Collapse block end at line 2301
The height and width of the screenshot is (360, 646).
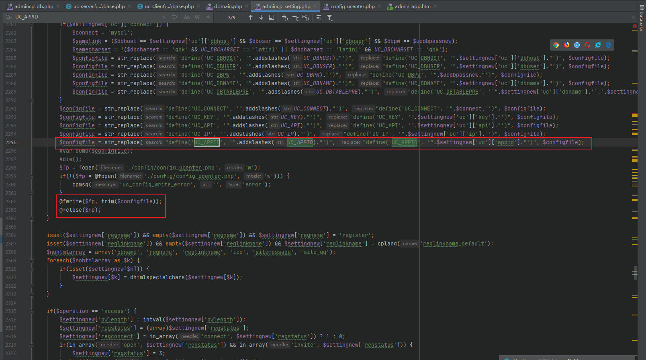(x=31, y=193)
